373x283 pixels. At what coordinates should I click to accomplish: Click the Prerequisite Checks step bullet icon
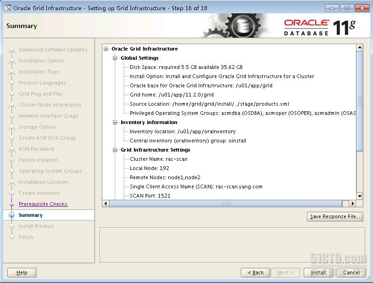click(11, 204)
